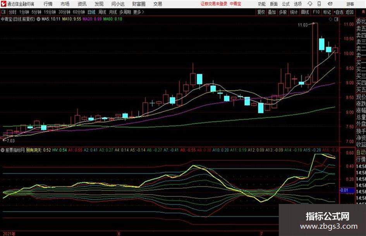Click the red R icon at top right

coord(363,12)
